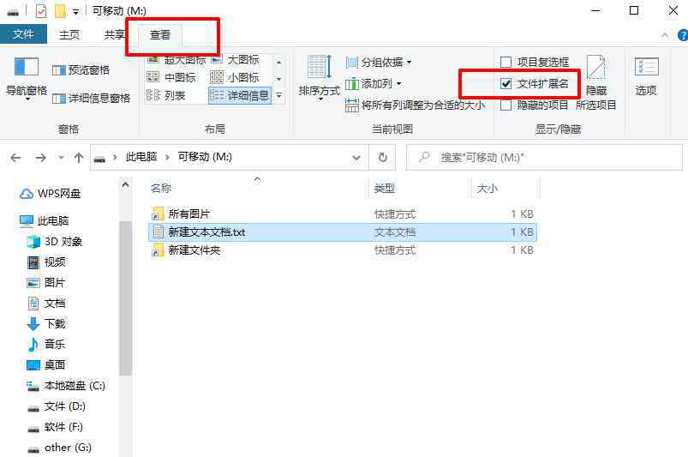Click the search 可移动 (M:) input box
The height and width of the screenshot is (457, 688).
click(x=544, y=157)
